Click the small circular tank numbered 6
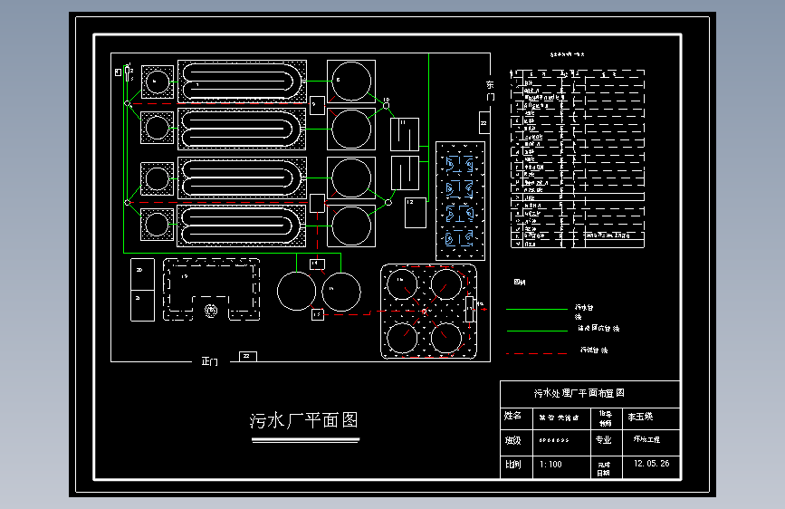 click(158, 82)
